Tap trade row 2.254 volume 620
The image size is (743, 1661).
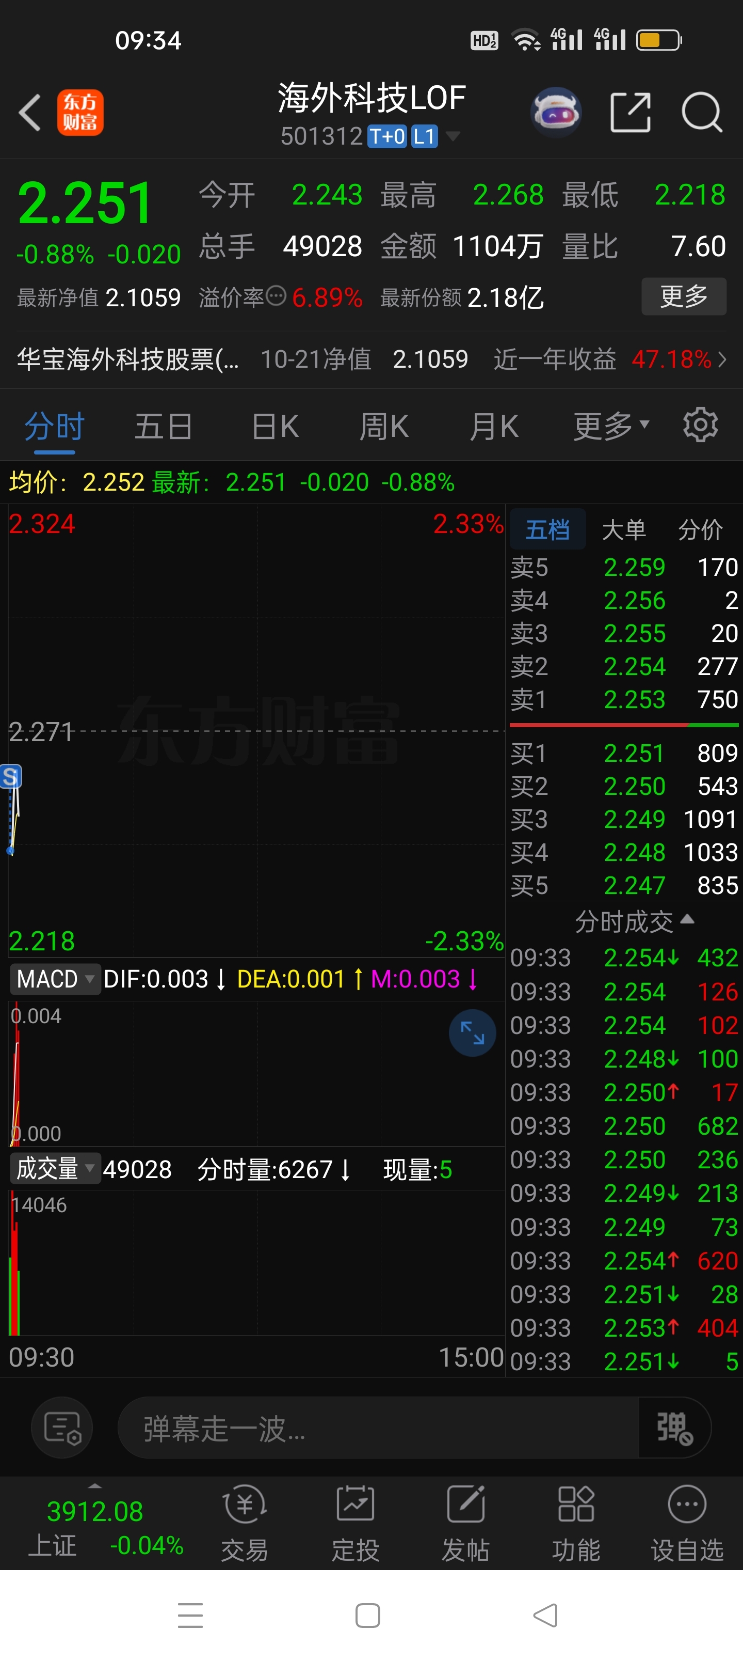pos(624,1261)
